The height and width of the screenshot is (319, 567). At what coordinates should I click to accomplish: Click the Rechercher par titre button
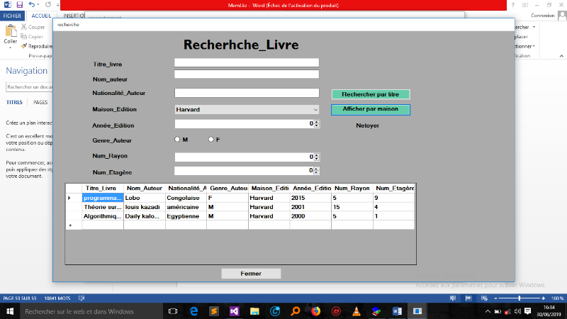(371, 94)
